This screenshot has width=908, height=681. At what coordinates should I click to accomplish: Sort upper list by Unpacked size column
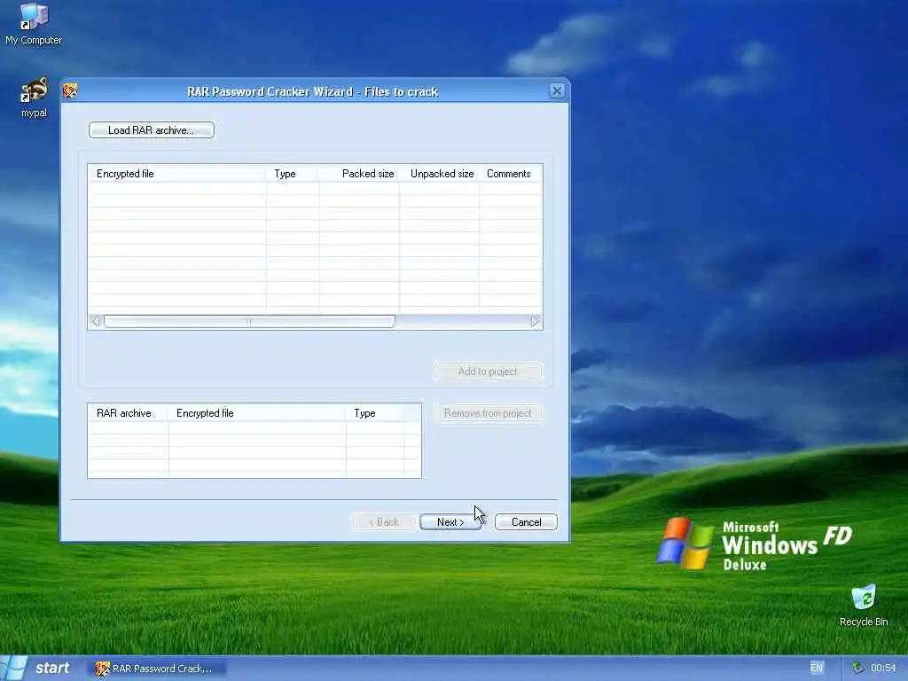439,174
